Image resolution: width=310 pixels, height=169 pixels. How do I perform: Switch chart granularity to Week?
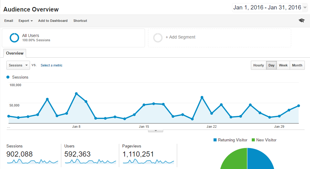click(x=283, y=65)
